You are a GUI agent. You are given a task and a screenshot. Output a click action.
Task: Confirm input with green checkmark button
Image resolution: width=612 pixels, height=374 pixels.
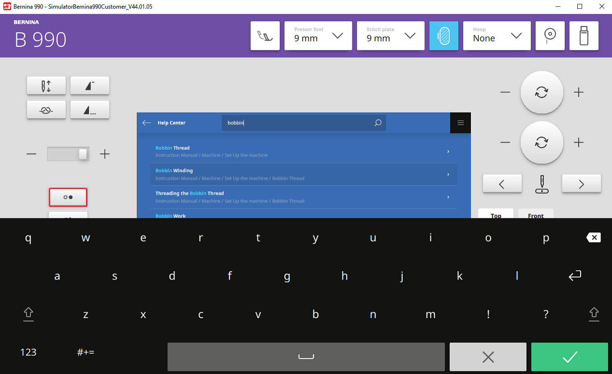tap(569, 357)
